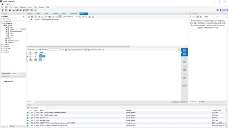Switch to the Snippets tab
The height and width of the screenshot is (128, 228).
point(201,102)
